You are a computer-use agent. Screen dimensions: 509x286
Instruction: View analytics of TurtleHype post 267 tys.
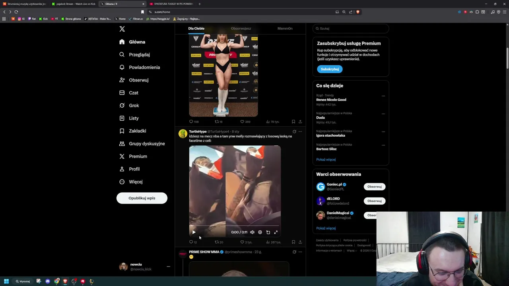[274, 242]
